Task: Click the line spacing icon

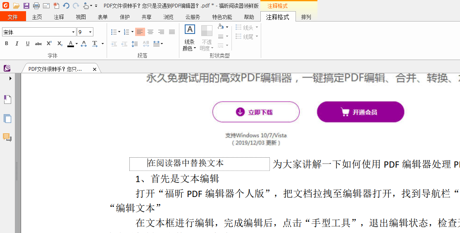Action: tap(135, 44)
